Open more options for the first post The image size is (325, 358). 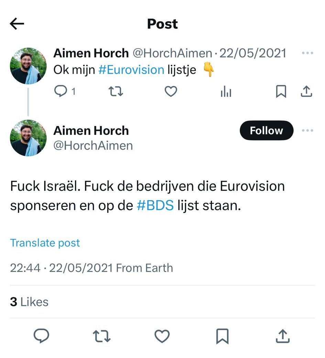click(x=307, y=53)
